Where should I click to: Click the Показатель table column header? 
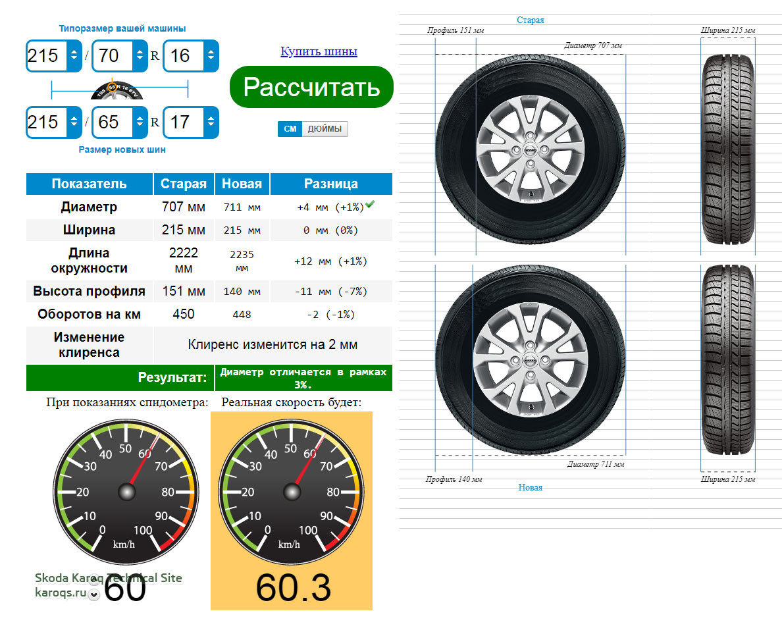89,184
